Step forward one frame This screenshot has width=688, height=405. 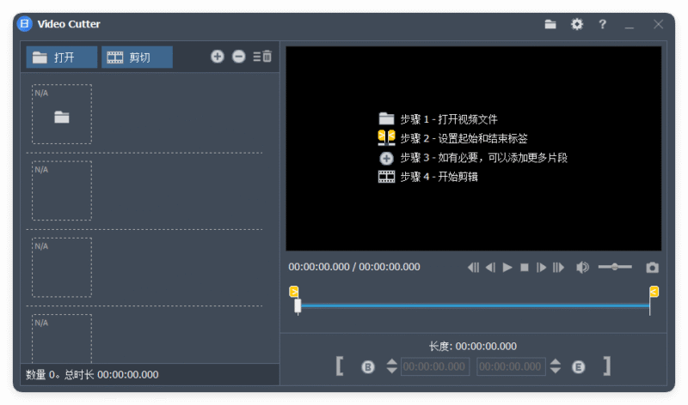541,268
